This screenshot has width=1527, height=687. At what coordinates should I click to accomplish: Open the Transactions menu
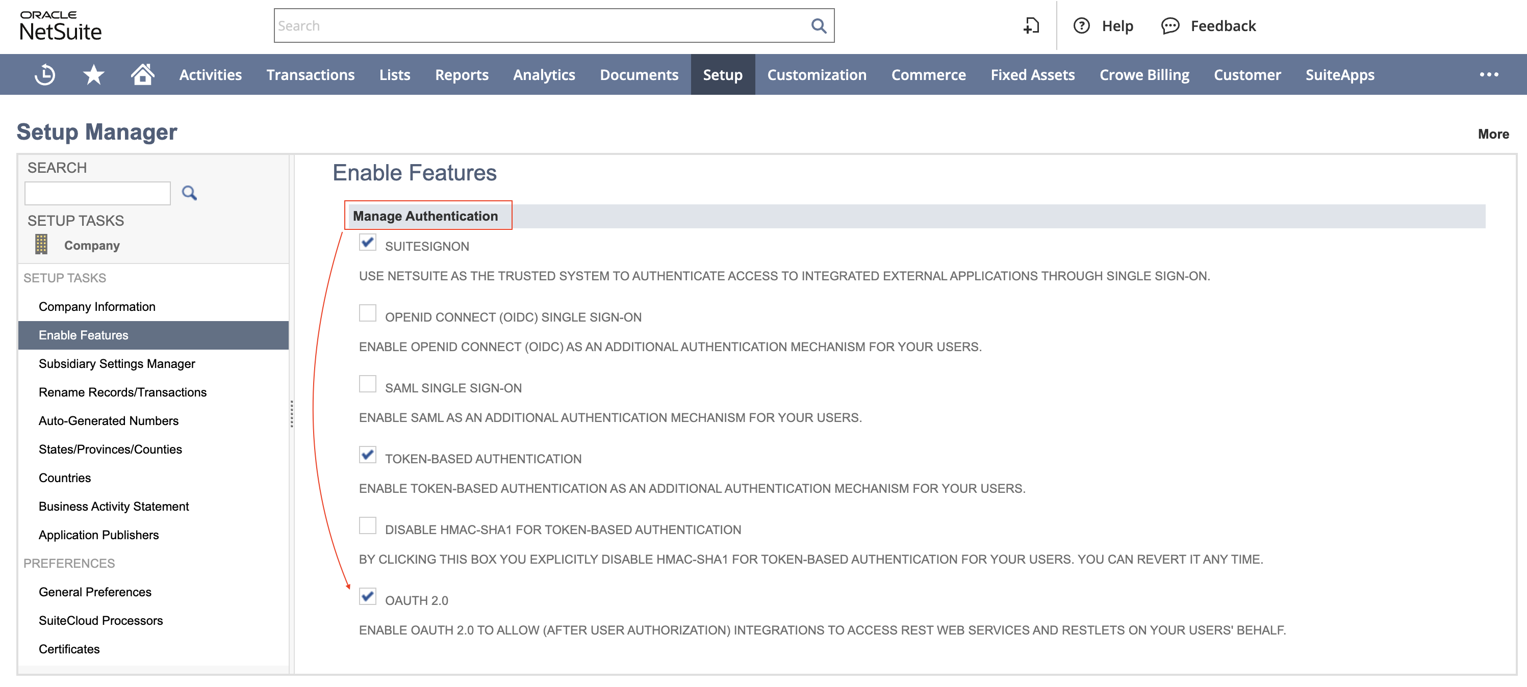pos(311,74)
